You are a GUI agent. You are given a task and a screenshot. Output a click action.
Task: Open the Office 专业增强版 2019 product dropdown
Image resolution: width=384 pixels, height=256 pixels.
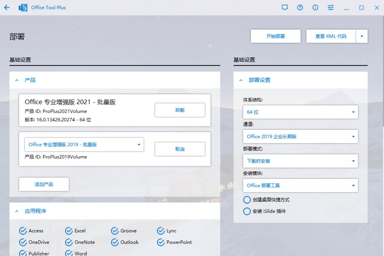pos(84,144)
